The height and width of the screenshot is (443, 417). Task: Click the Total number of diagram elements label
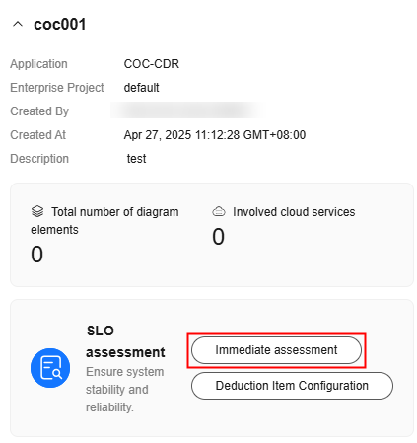(104, 221)
